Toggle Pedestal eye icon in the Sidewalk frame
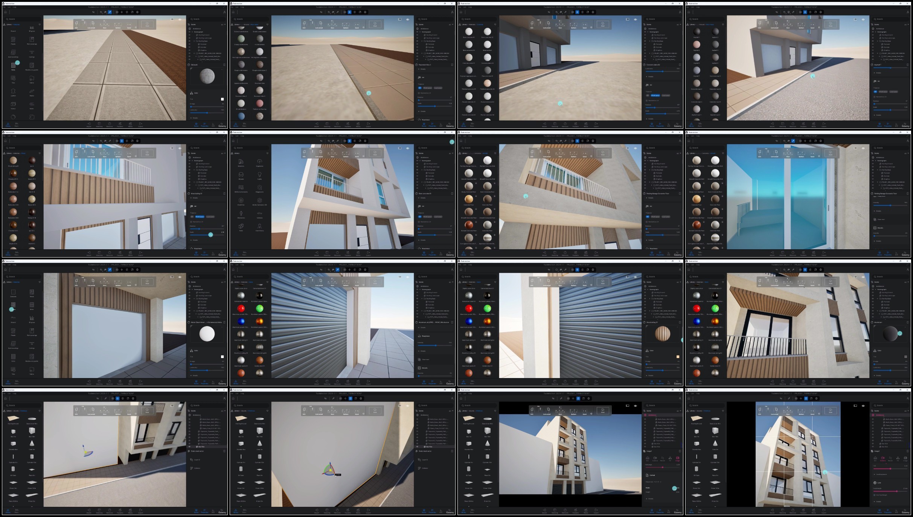The height and width of the screenshot is (517, 913). click(x=189, y=44)
